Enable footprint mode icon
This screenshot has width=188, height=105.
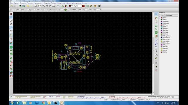[x=88, y=6]
